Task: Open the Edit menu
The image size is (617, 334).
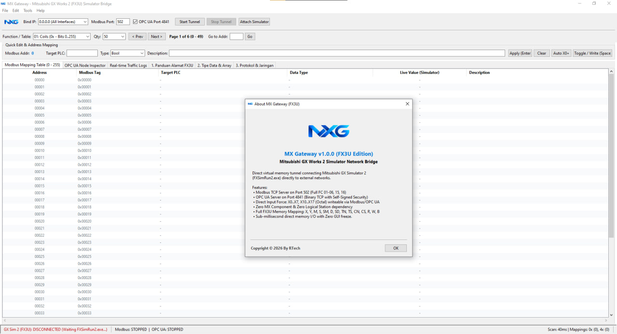Action: coord(15,11)
